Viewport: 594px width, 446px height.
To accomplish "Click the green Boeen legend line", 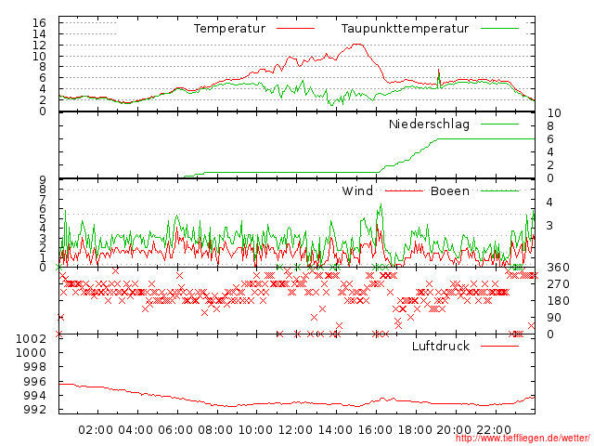I will point(499,190).
